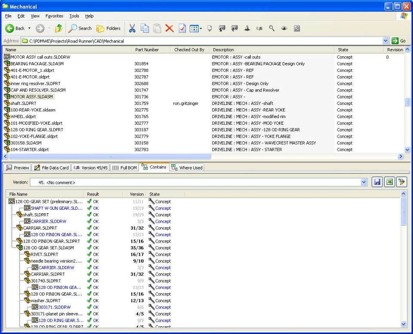This screenshot has height=334, width=413.
Task: Click the magnifier search tool icon
Action: (x=271, y=28)
